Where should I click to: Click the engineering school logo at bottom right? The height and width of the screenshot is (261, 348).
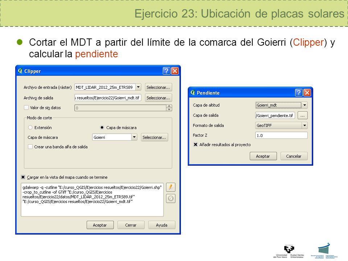(x=324, y=251)
